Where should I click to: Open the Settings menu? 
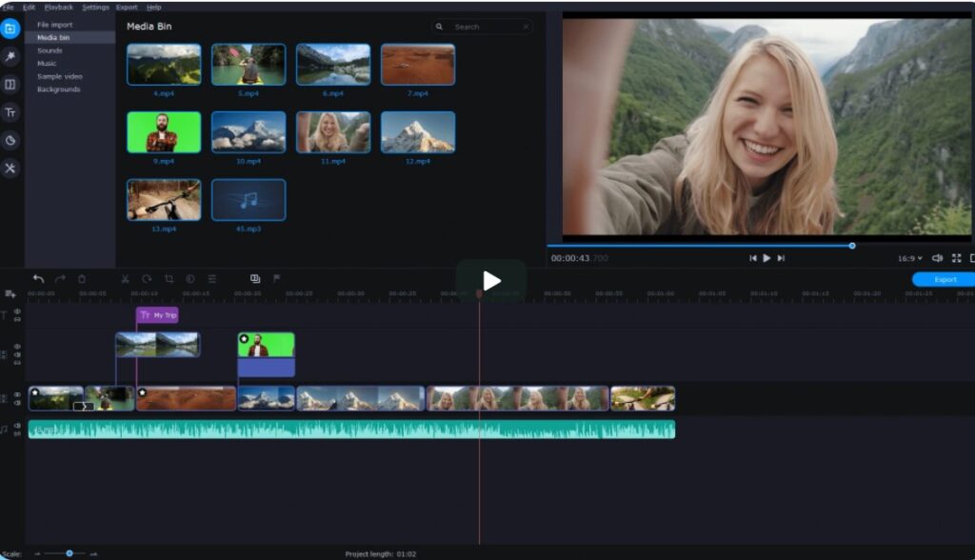(x=95, y=8)
